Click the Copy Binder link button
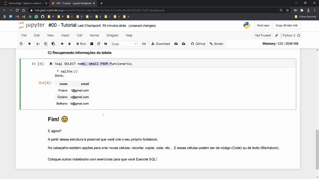This screenshot has height=179, width=319. 287,25
